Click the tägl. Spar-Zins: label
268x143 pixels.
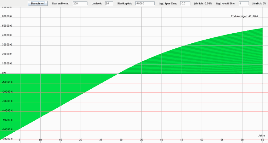coord(168,3)
